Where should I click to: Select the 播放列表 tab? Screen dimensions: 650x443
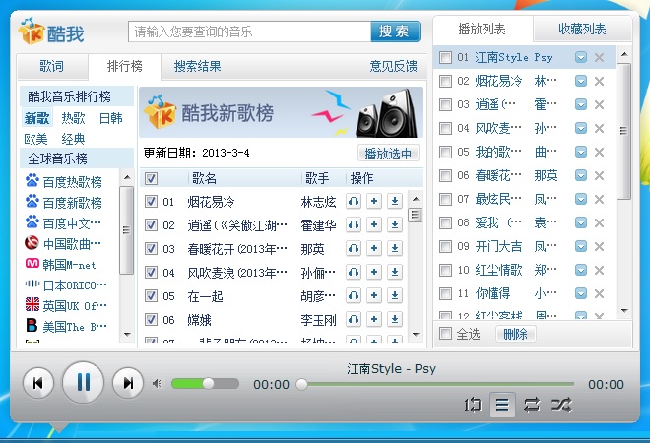coord(483,29)
